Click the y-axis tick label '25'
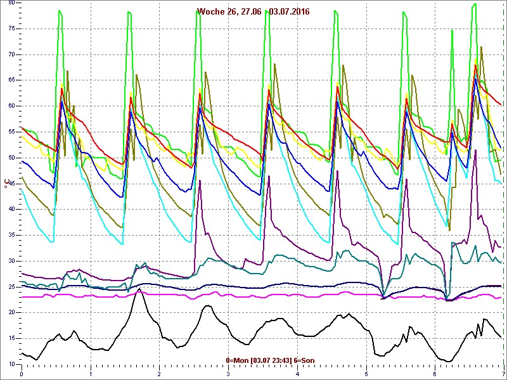The image size is (507, 380). coord(11,287)
